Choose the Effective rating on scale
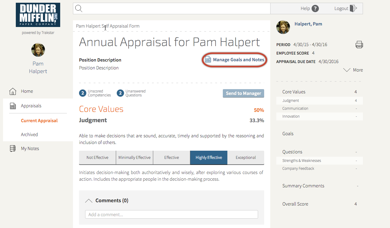The width and height of the screenshot is (390, 228). pos(171,158)
